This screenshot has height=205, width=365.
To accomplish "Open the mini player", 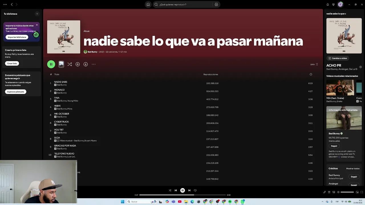I will point(357,192).
